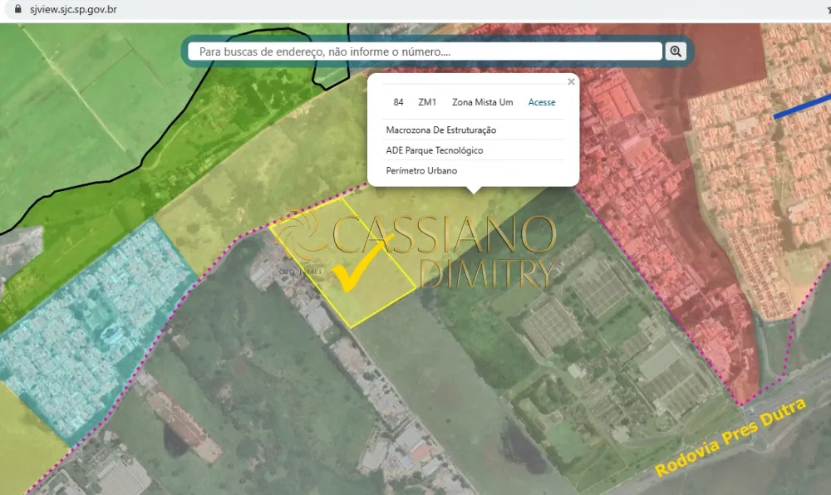The image size is (831, 495).
Task: Click the ZM1 zone code
Action: pos(427,102)
